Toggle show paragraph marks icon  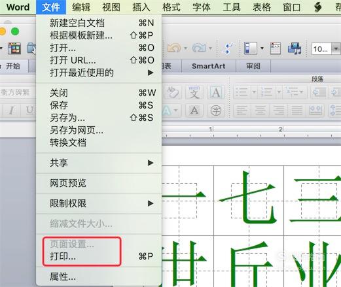[x=228, y=48]
